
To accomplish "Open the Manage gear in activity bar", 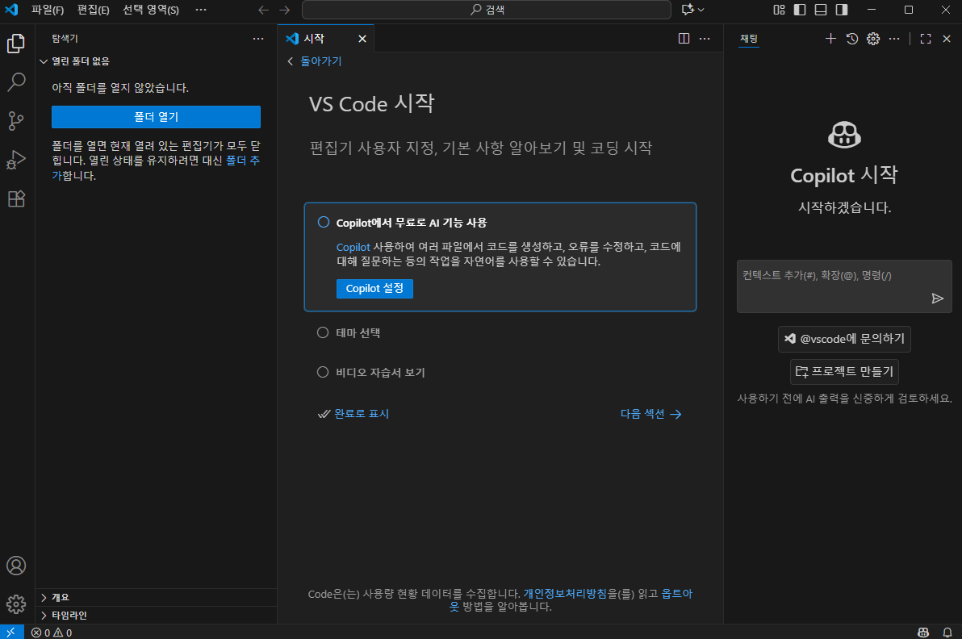I will [x=17, y=604].
